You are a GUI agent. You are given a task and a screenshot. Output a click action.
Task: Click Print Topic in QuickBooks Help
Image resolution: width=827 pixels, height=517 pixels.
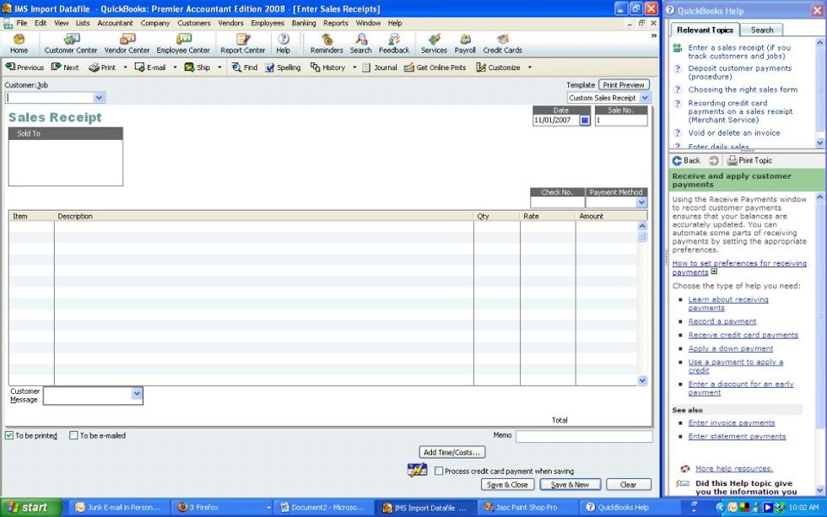pos(749,160)
